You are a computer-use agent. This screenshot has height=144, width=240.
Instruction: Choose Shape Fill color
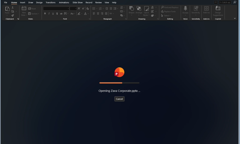pos(152,7)
